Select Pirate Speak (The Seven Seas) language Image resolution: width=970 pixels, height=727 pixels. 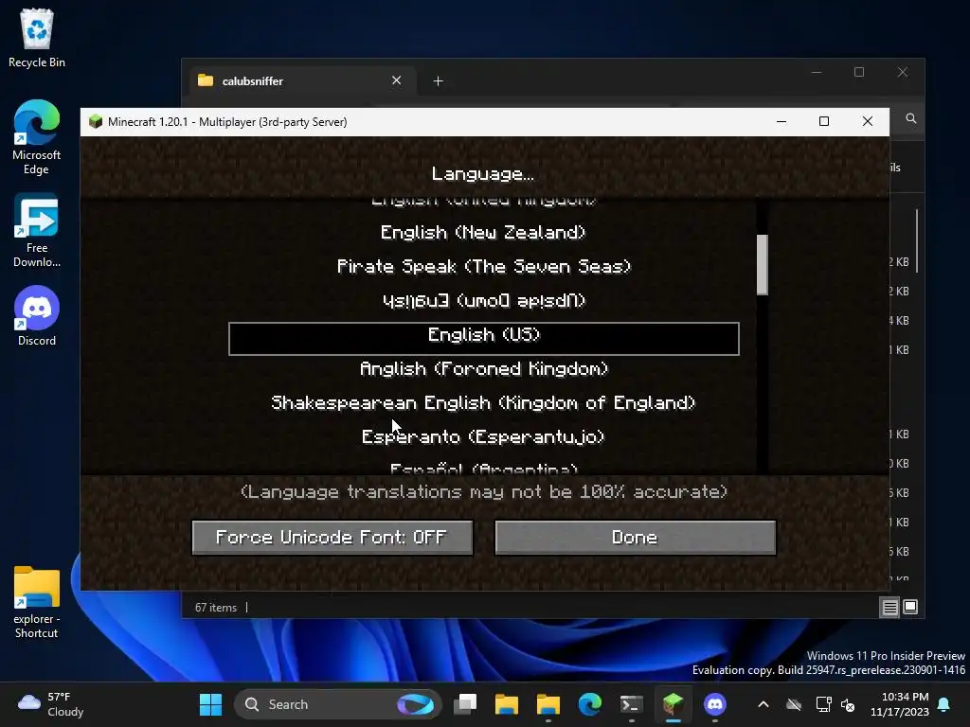[x=483, y=266]
